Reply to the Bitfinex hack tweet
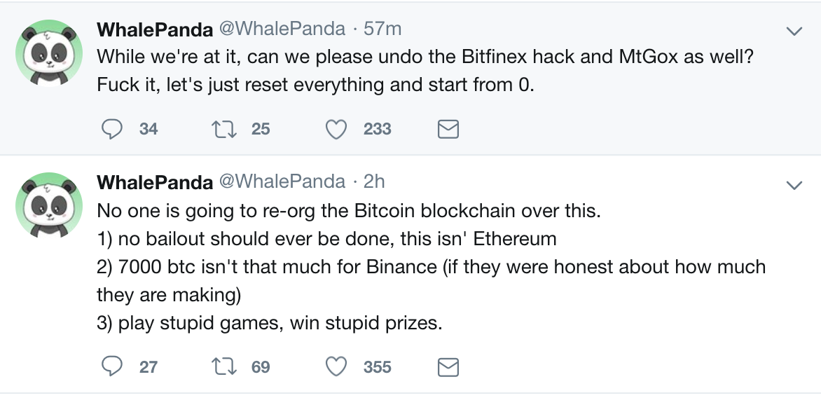Screen dimensions: 821x398 (111, 129)
